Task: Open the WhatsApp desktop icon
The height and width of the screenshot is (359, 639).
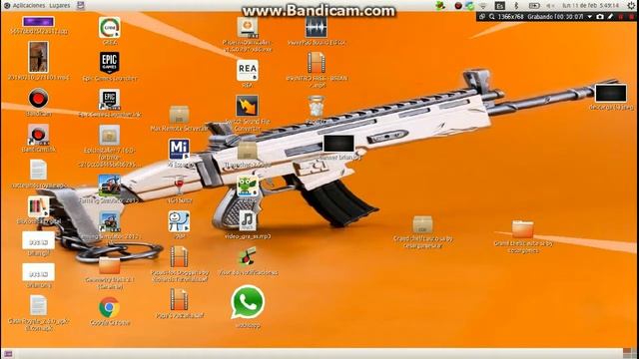Action: click(248, 302)
